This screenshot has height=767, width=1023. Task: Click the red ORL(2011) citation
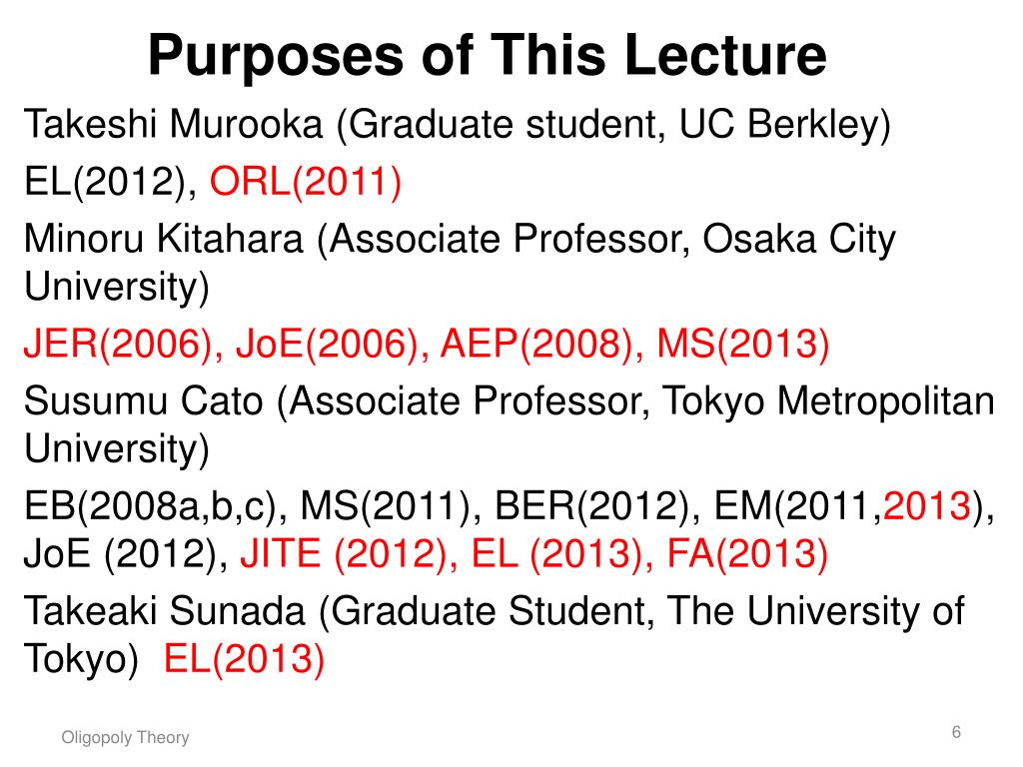(x=306, y=182)
